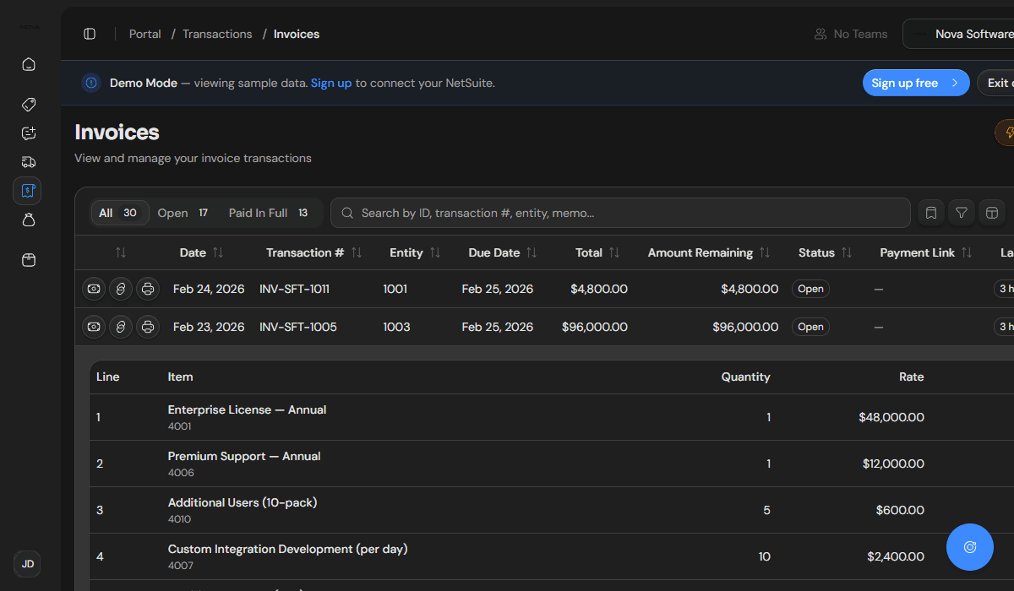Screen dimensions: 1014x591
Task: Go to Transactions breadcrumb
Action: tap(217, 34)
